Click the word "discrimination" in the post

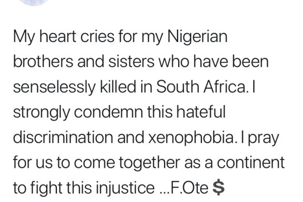click(63, 137)
